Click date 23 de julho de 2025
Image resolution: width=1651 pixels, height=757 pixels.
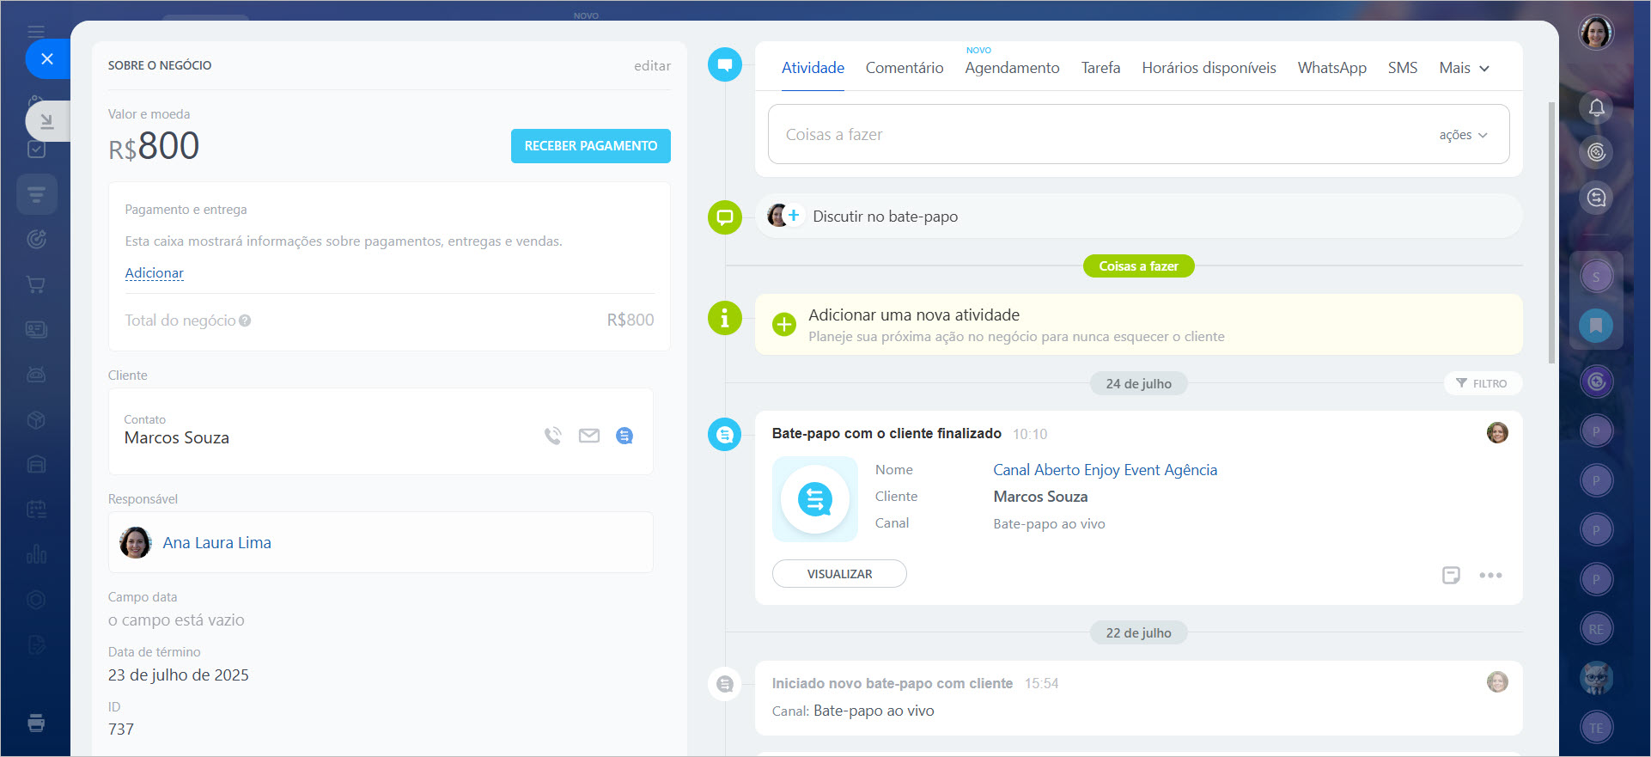179,675
